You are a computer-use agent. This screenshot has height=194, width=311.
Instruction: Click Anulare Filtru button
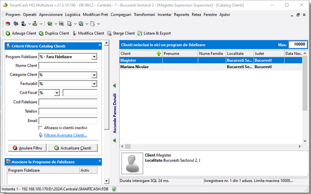27,148
